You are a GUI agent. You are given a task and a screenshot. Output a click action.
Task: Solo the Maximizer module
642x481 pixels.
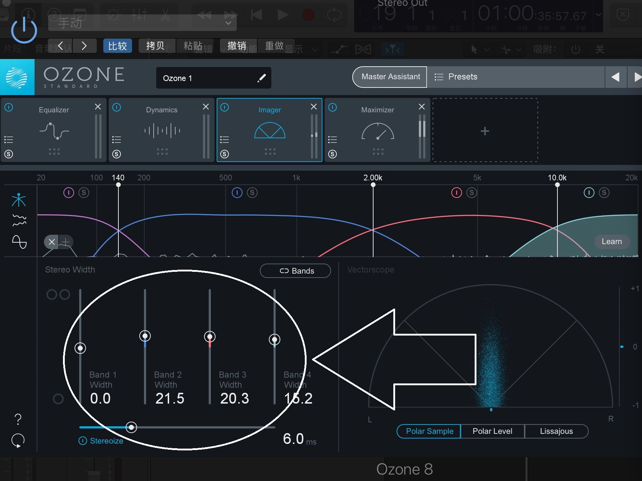(333, 154)
